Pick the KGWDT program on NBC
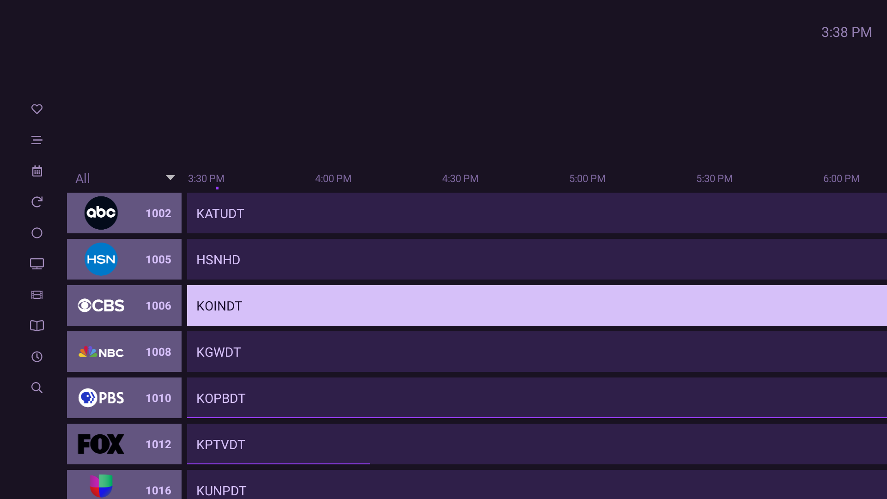 tap(536, 352)
